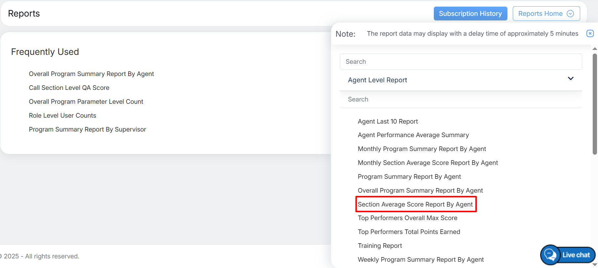The image size is (598, 268).
Task: Focus the top report Search field
Action: point(461,62)
